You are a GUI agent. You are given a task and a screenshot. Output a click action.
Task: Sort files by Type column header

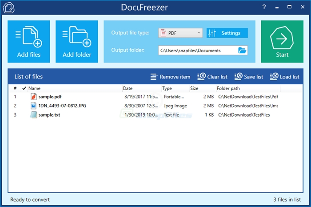[175, 88]
